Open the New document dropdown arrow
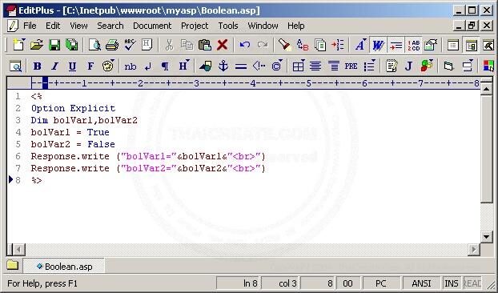The height and width of the screenshot is (293, 498). pyautogui.click(x=23, y=40)
